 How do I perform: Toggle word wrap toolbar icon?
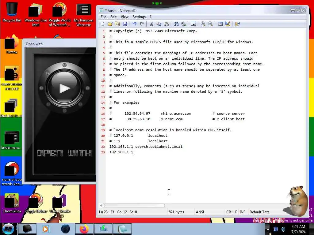[193, 24]
